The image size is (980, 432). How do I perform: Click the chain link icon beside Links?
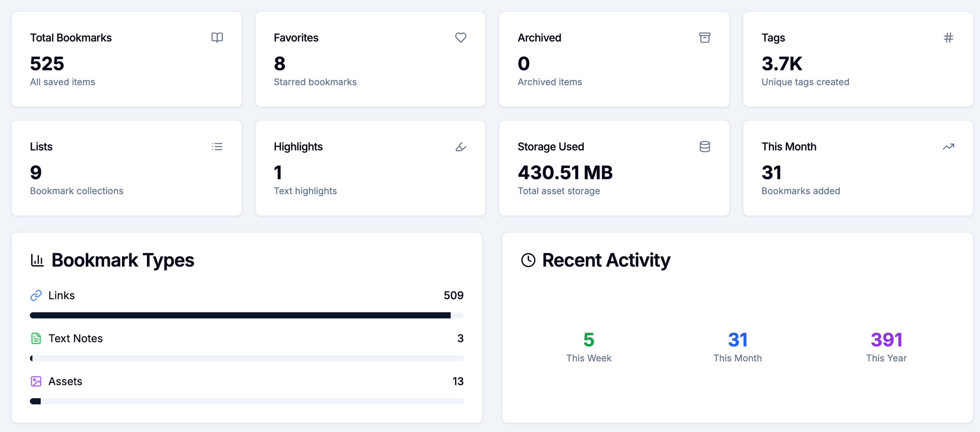point(36,295)
